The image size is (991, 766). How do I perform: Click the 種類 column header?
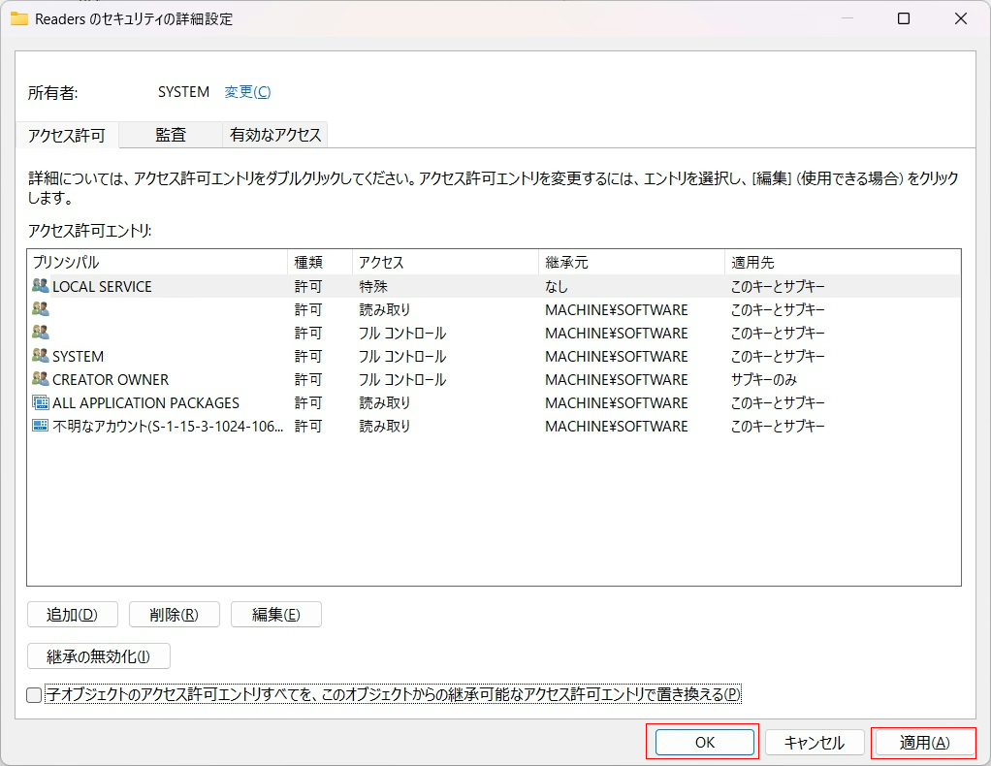[x=320, y=263]
